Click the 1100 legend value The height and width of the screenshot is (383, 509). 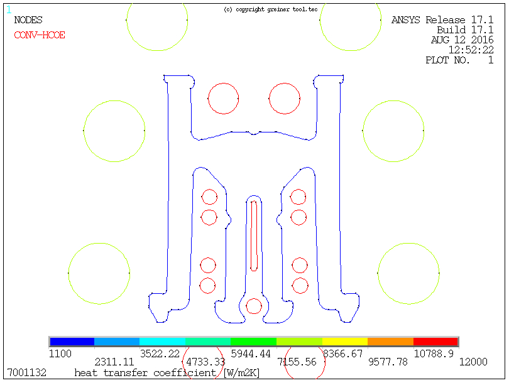60,353
